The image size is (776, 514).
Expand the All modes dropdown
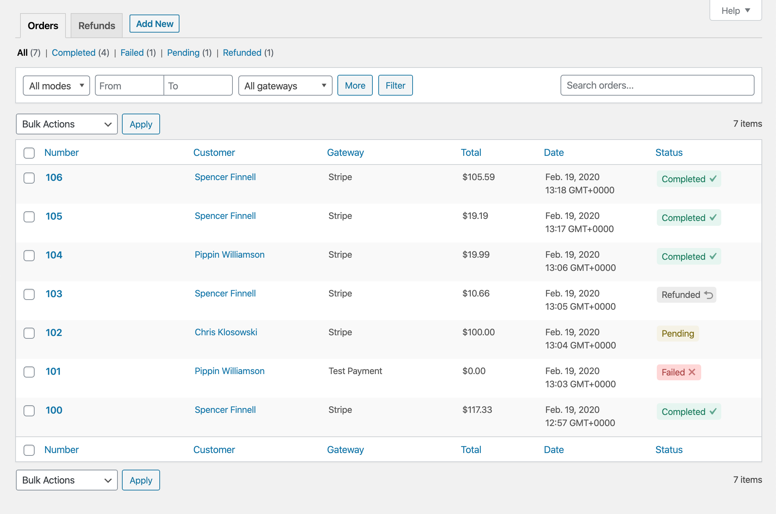pyautogui.click(x=56, y=86)
